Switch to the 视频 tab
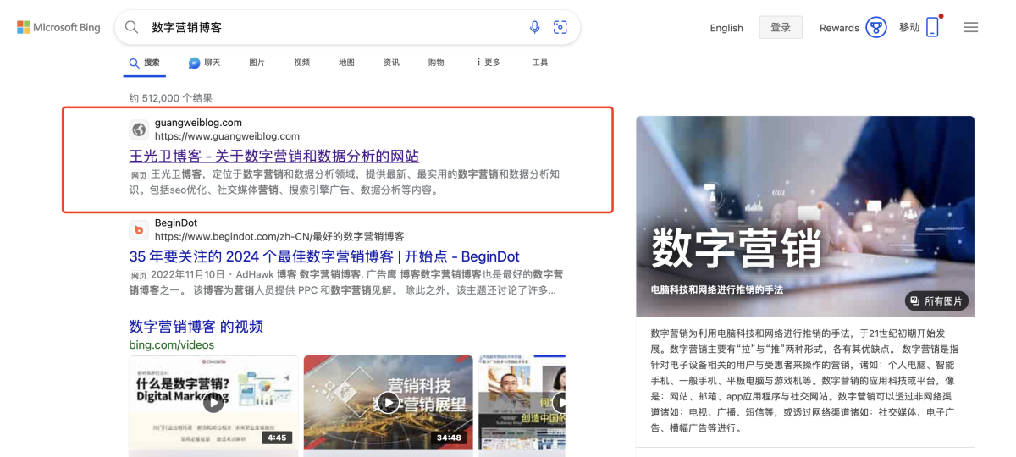Image resolution: width=1016 pixels, height=457 pixels. (x=301, y=63)
